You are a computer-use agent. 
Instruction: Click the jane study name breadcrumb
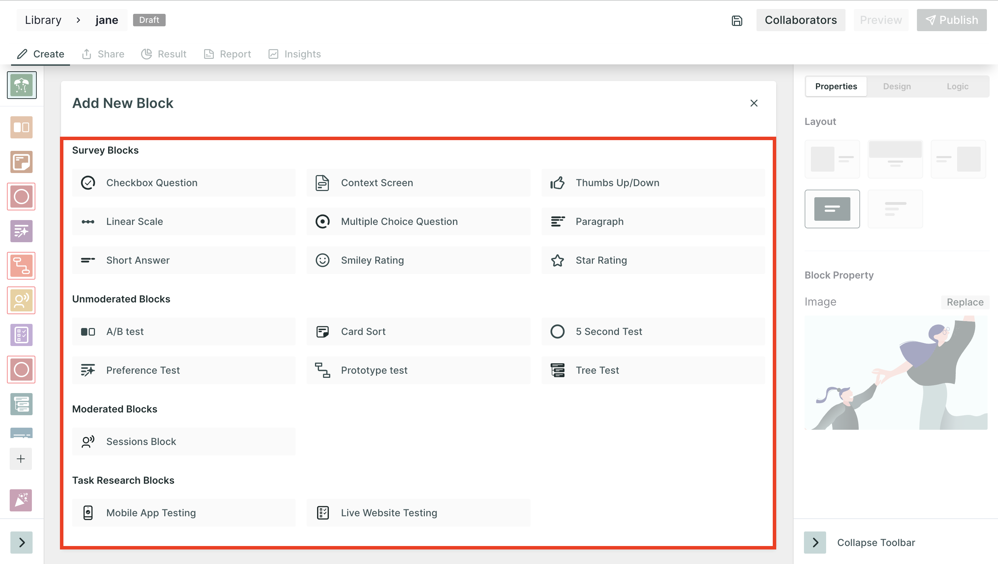click(x=107, y=20)
